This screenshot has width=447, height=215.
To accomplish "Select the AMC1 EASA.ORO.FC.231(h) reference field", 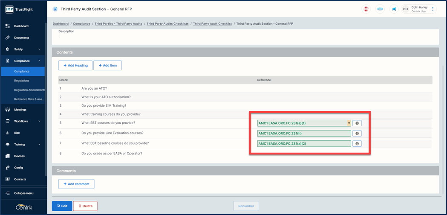I will click(x=304, y=134).
